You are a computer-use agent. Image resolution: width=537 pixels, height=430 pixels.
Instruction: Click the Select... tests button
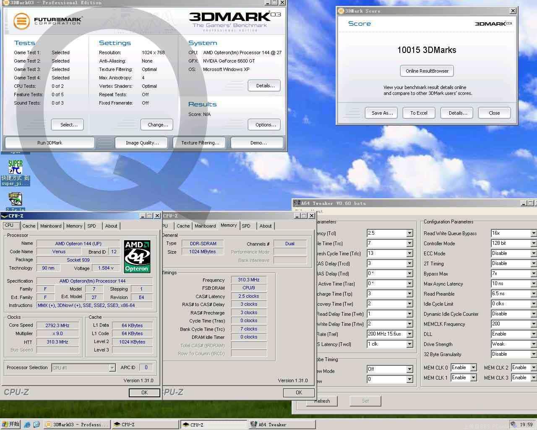point(68,125)
